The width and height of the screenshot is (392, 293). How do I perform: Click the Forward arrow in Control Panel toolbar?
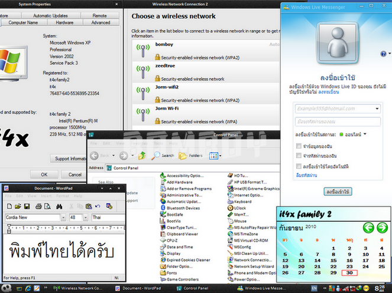124,156
